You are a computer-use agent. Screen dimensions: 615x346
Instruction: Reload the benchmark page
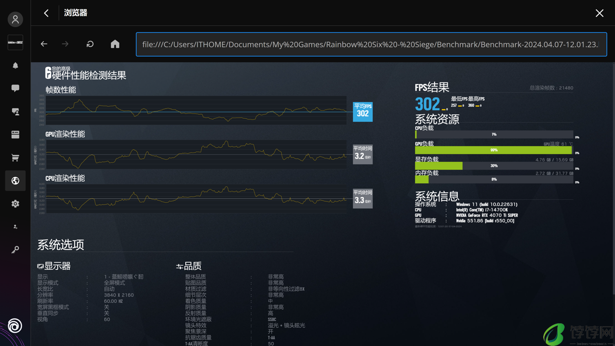click(x=90, y=44)
